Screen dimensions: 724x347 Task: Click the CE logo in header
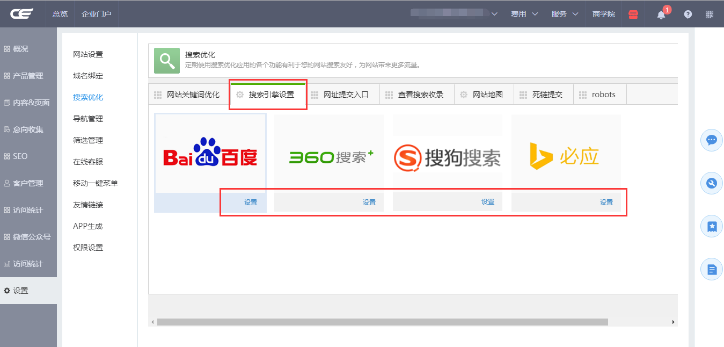pyautogui.click(x=21, y=13)
